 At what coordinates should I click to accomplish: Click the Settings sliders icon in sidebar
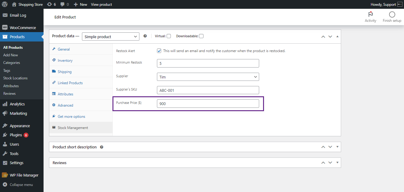pos(5,163)
